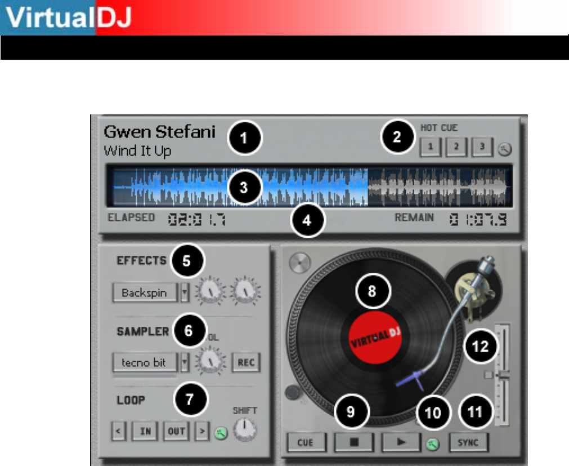569x466 pixels.
Task: Click the CUE button
Action: (306, 442)
